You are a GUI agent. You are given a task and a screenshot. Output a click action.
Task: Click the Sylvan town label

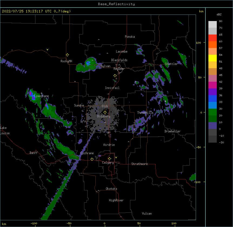coord(105,66)
